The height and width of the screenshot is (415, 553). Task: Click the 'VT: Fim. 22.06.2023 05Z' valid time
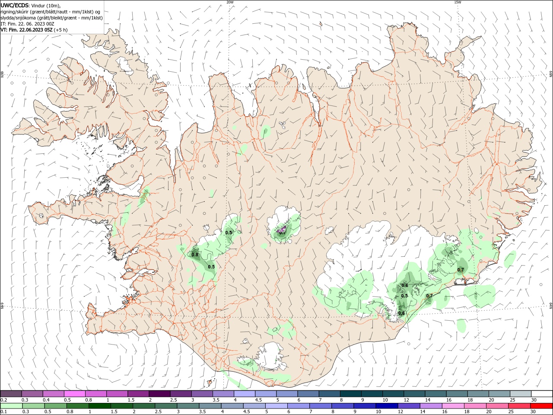26,30
